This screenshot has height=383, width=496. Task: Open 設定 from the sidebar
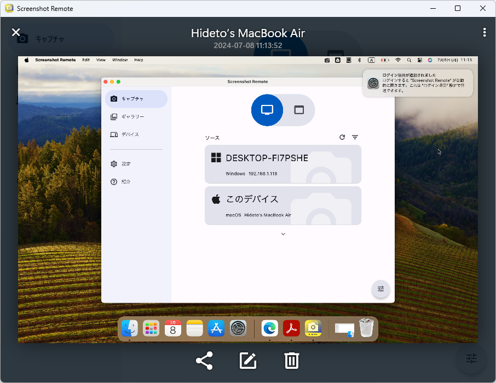[126, 163]
